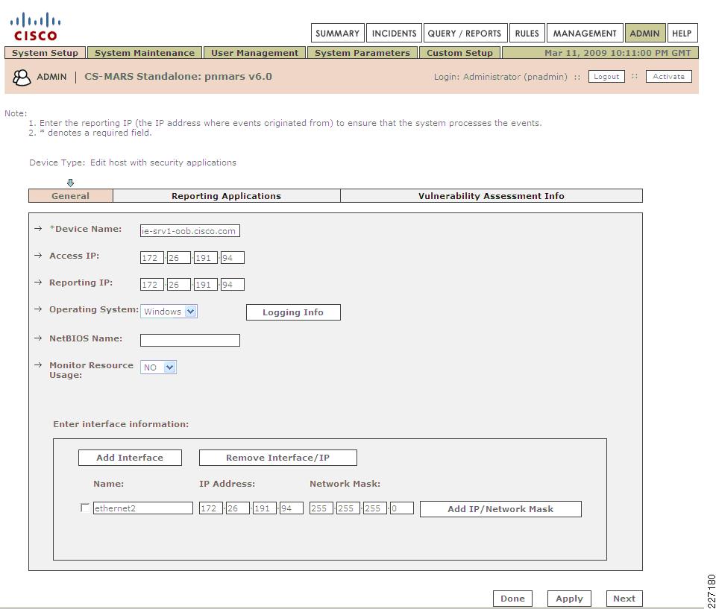The image size is (716, 609).
Task: Click the Activate button
Action: click(x=668, y=77)
